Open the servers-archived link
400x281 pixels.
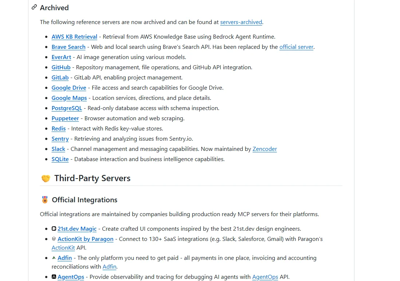241,22
